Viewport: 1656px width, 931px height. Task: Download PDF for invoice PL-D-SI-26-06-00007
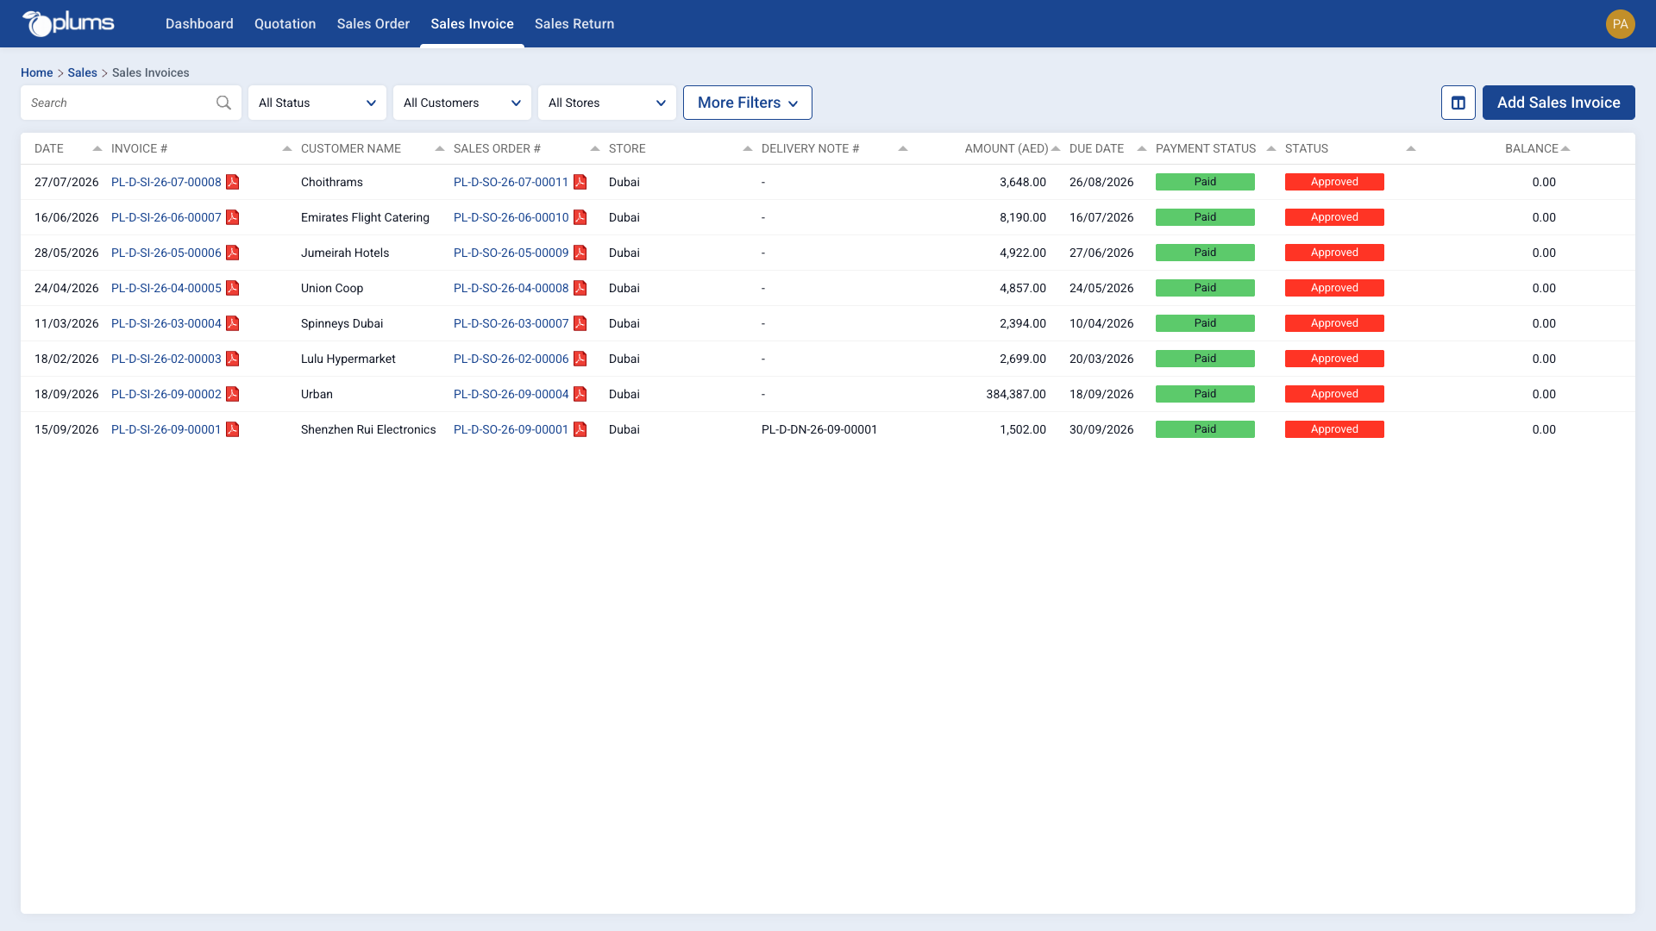pyautogui.click(x=233, y=217)
